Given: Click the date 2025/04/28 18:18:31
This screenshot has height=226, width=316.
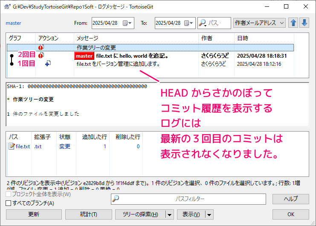Looking at the screenshot, I should 262,56.
